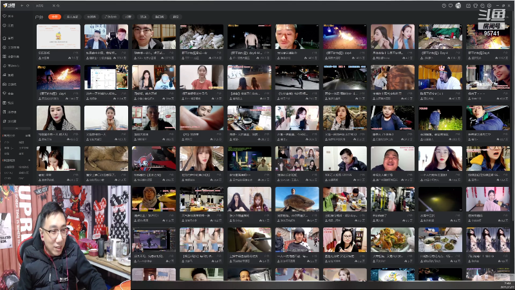515x290 pixels.
Task: Open the clock history item in left sidebar
Action: click(x=8, y=25)
